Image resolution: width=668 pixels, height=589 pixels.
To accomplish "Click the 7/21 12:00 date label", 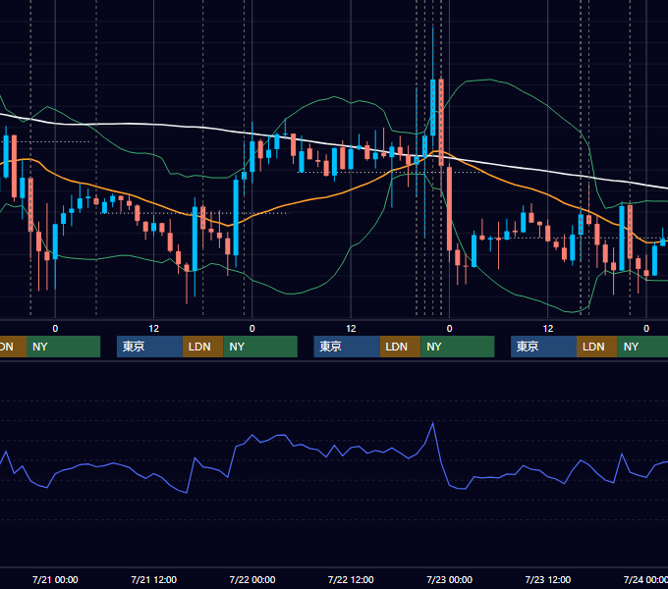I will click(154, 579).
